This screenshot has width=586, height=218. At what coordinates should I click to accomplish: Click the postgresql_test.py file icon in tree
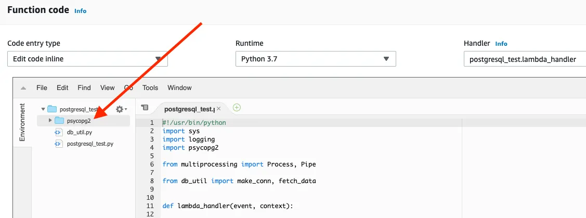[58, 143]
